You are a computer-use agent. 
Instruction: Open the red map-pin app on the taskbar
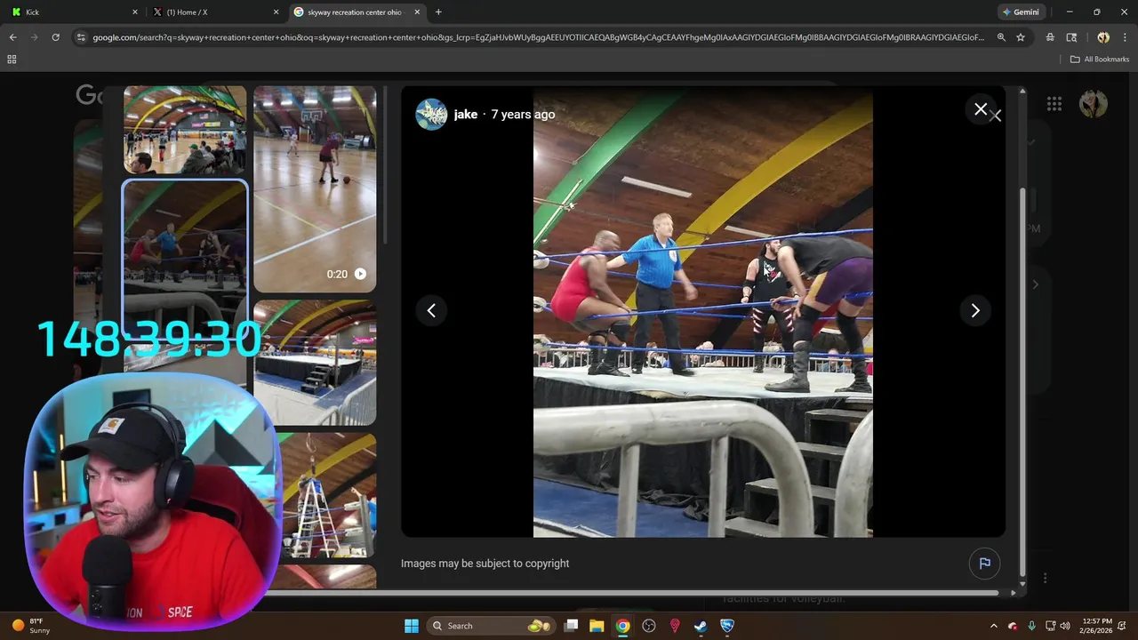click(675, 626)
